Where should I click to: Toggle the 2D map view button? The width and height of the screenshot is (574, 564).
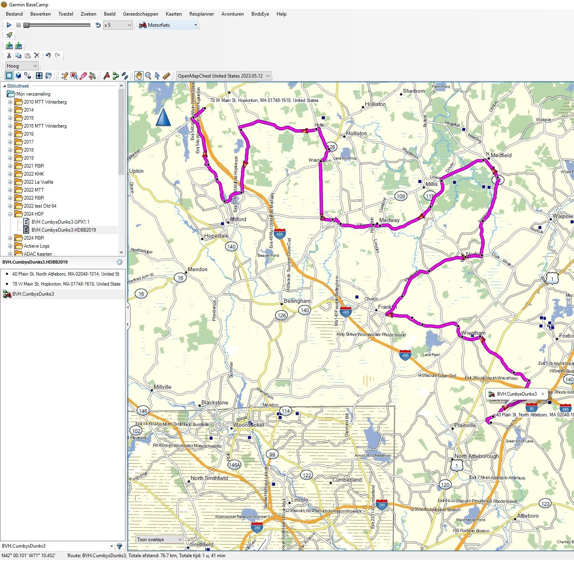[9, 76]
